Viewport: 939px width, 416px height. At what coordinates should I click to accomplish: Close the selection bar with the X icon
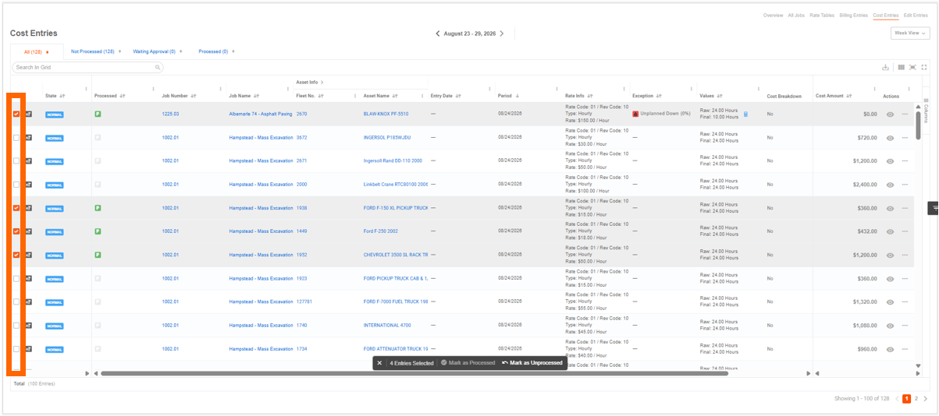point(379,363)
